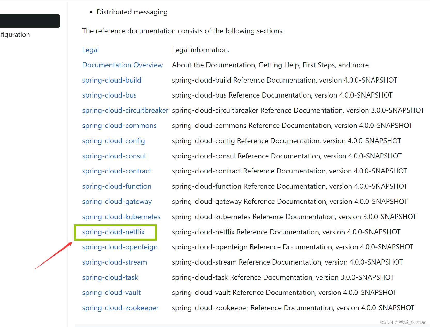Click the spring-cloud-bus Reference Documentation description
430x327 pixels.
click(x=282, y=95)
